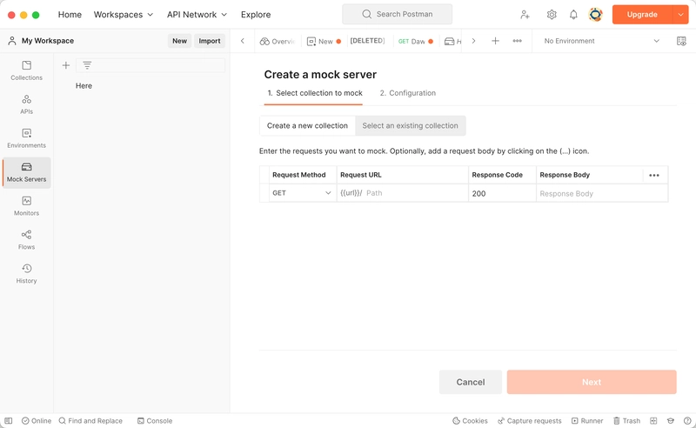Image resolution: width=696 pixels, height=428 pixels.
Task: Switch to the GET Daw request tab
Action: (416, 41)
